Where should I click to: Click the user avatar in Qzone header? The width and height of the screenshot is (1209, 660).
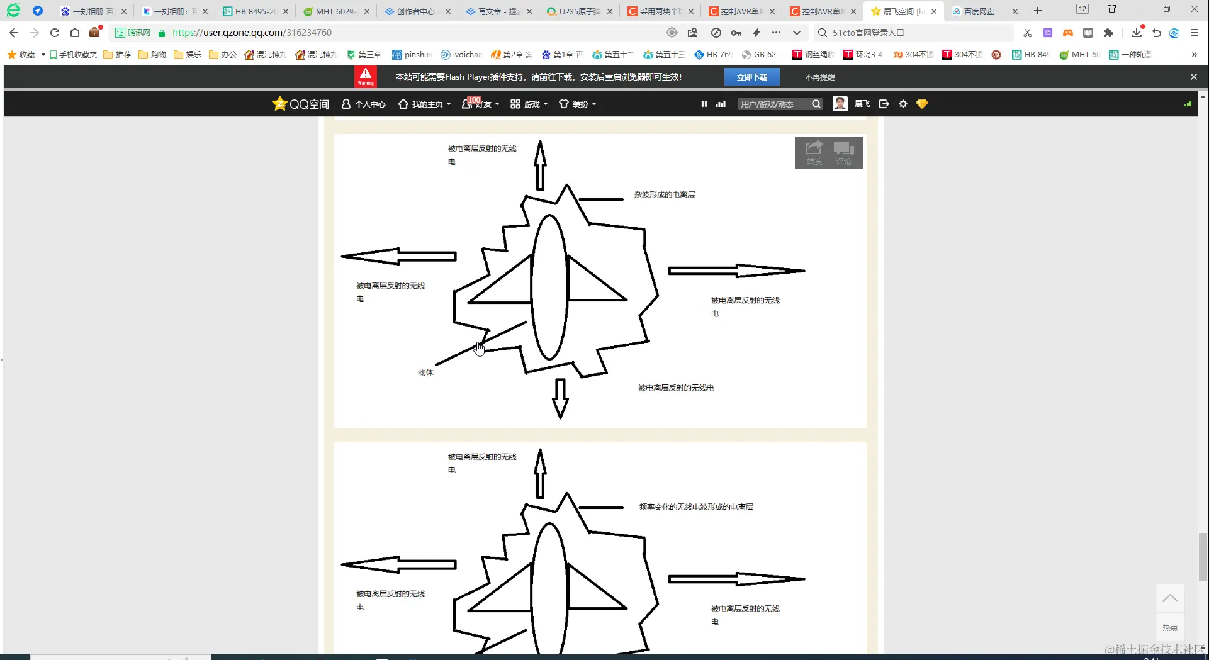[x=840, y=104]
